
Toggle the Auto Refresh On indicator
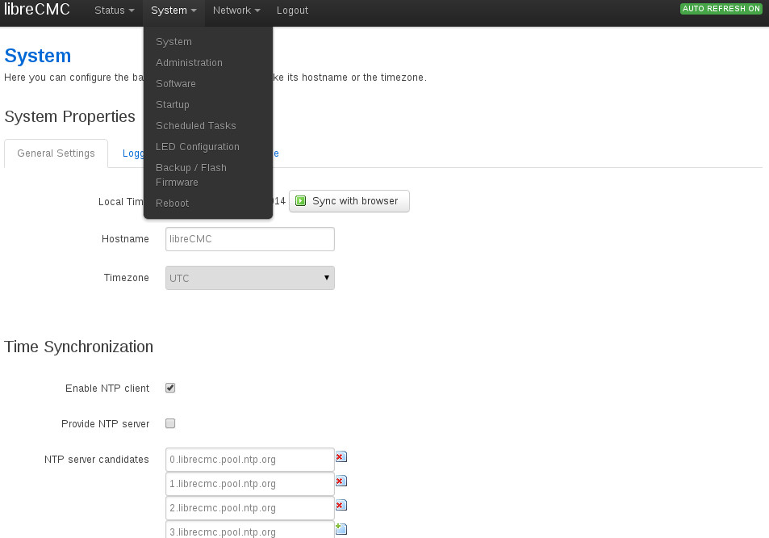(x=721, y=9)
